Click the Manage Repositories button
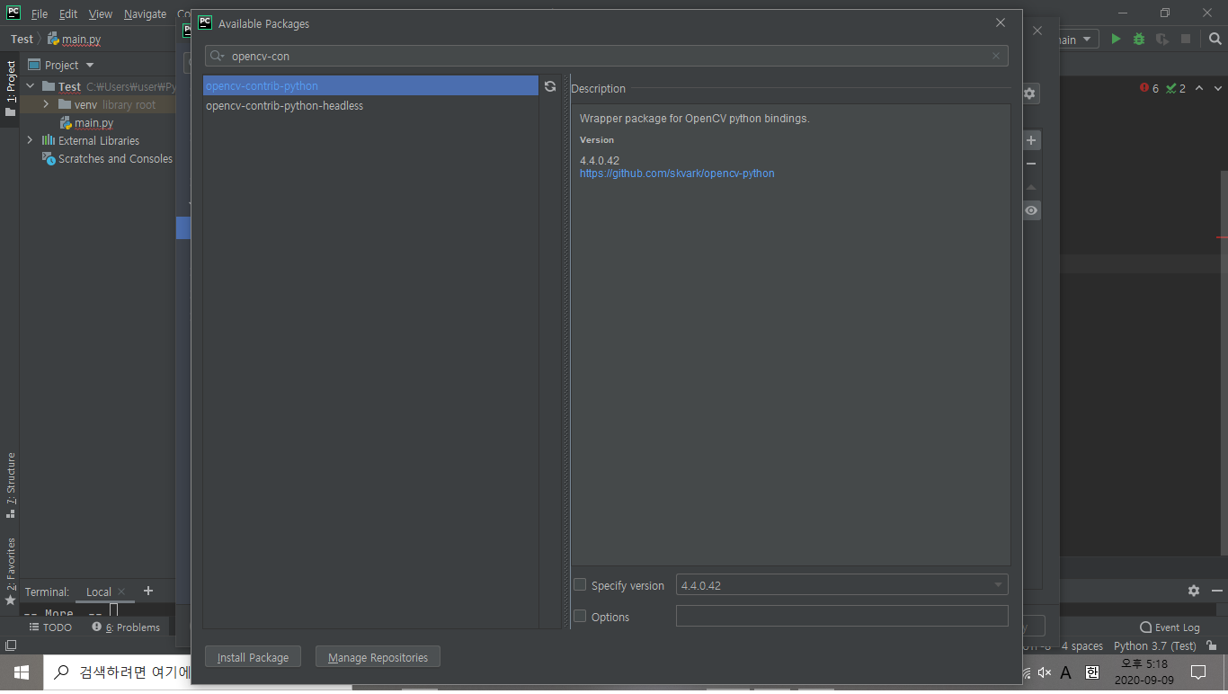The width and height of the screenshot is (1228, 694). [x=378, y=657]
